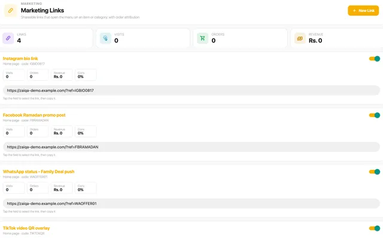383x238 pixels.
Task: Click the code WAOFFER01 subtitle
Action: coord(25,177)
